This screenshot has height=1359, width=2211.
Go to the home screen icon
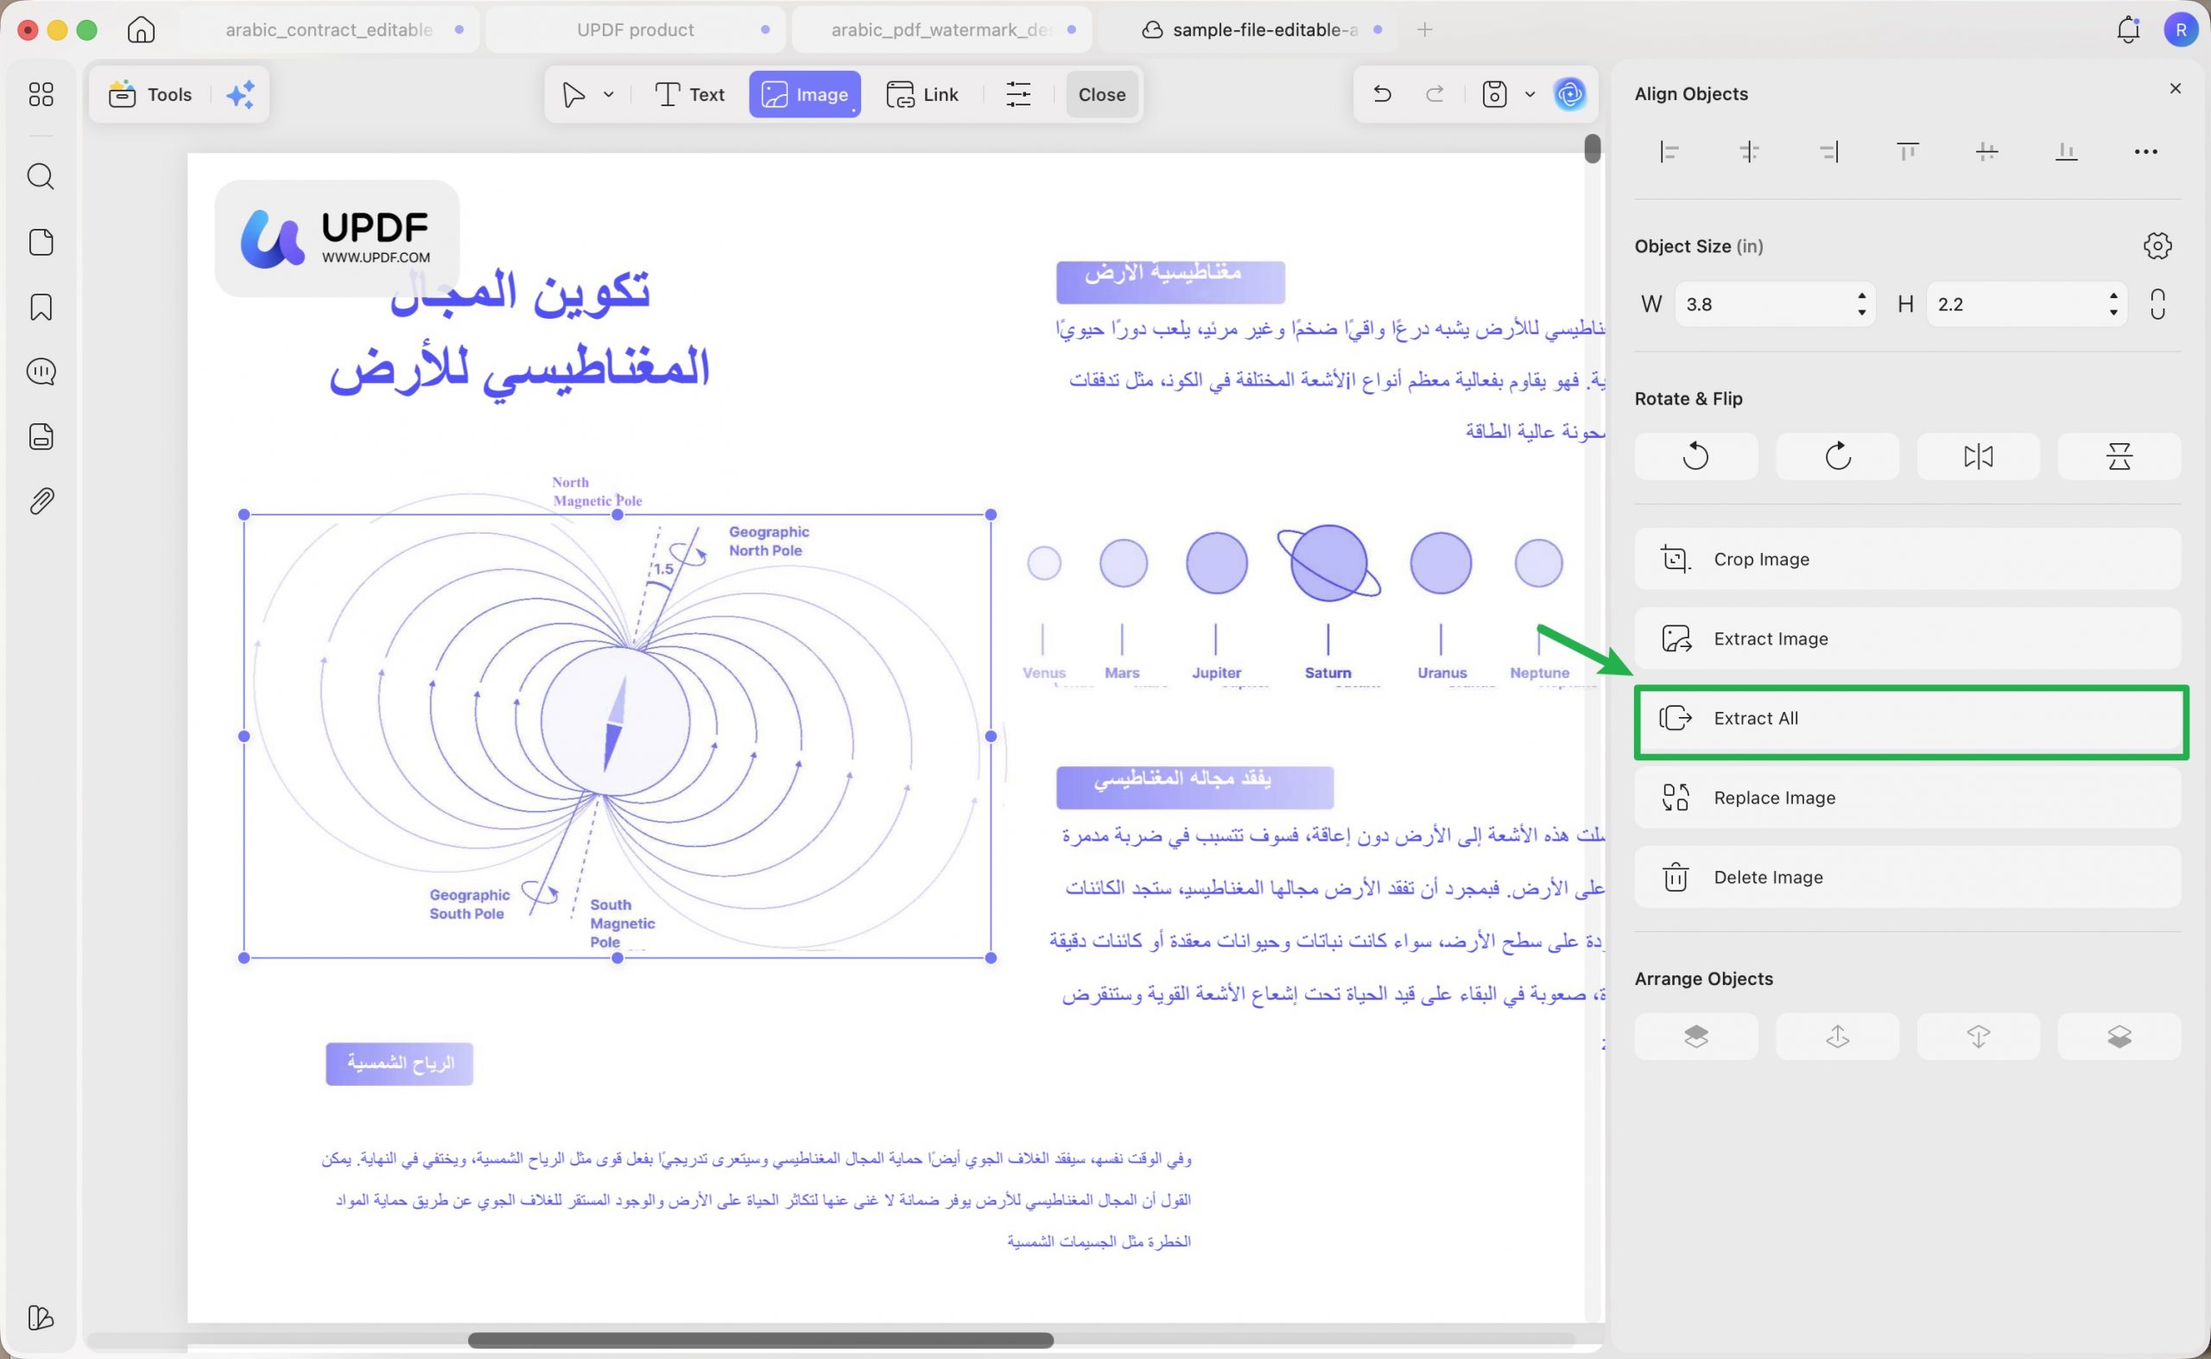click(141, 29)
